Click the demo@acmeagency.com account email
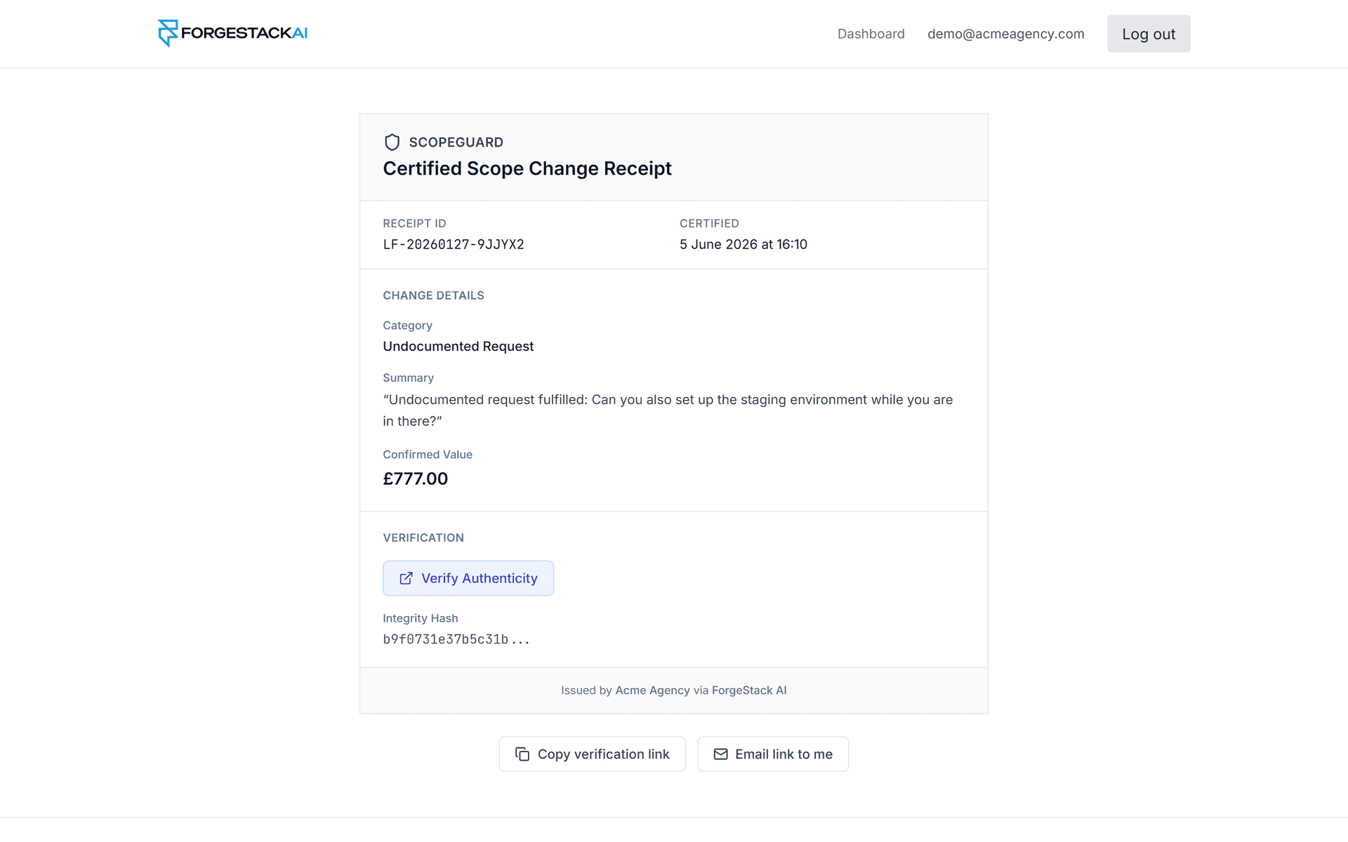The height and width of the screenshot is (842, 1348). tap(1005, 34)
